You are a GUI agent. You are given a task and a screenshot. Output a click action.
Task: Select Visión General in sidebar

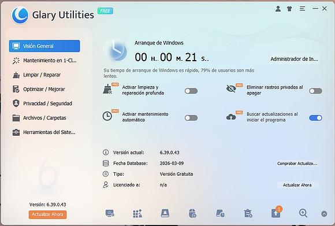tap(44, 46)
